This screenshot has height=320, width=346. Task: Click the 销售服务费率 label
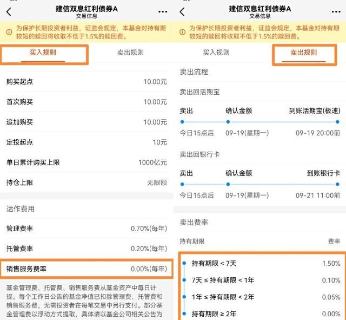coord(26,269)
